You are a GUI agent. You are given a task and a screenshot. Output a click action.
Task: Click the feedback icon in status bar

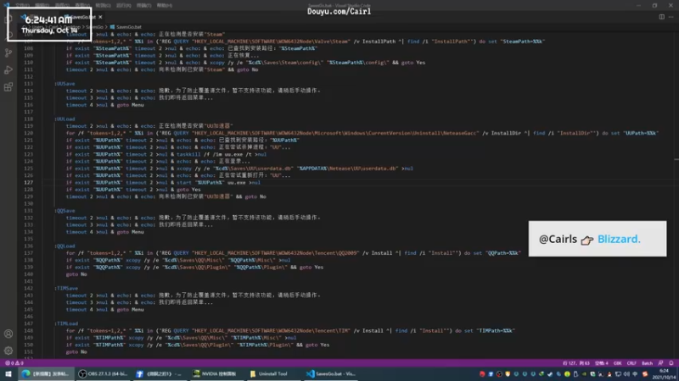661,363
